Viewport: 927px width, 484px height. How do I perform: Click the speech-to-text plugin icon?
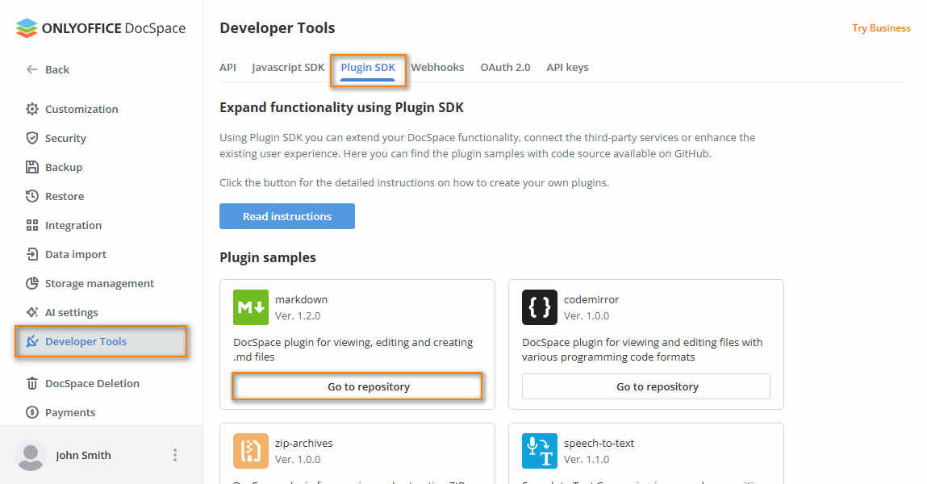pos(538,451)
